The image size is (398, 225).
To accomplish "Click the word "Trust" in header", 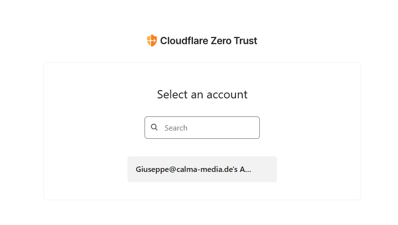I will pyautogui.click(x=245, y=41).
